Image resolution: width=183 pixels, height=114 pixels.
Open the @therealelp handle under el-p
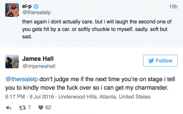37,12
